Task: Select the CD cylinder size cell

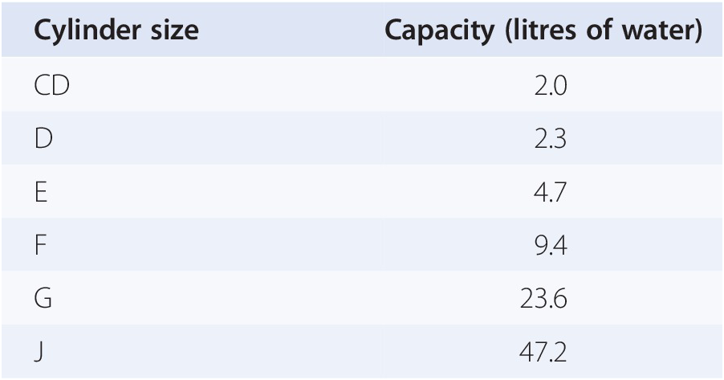Action: pos(52,86)
